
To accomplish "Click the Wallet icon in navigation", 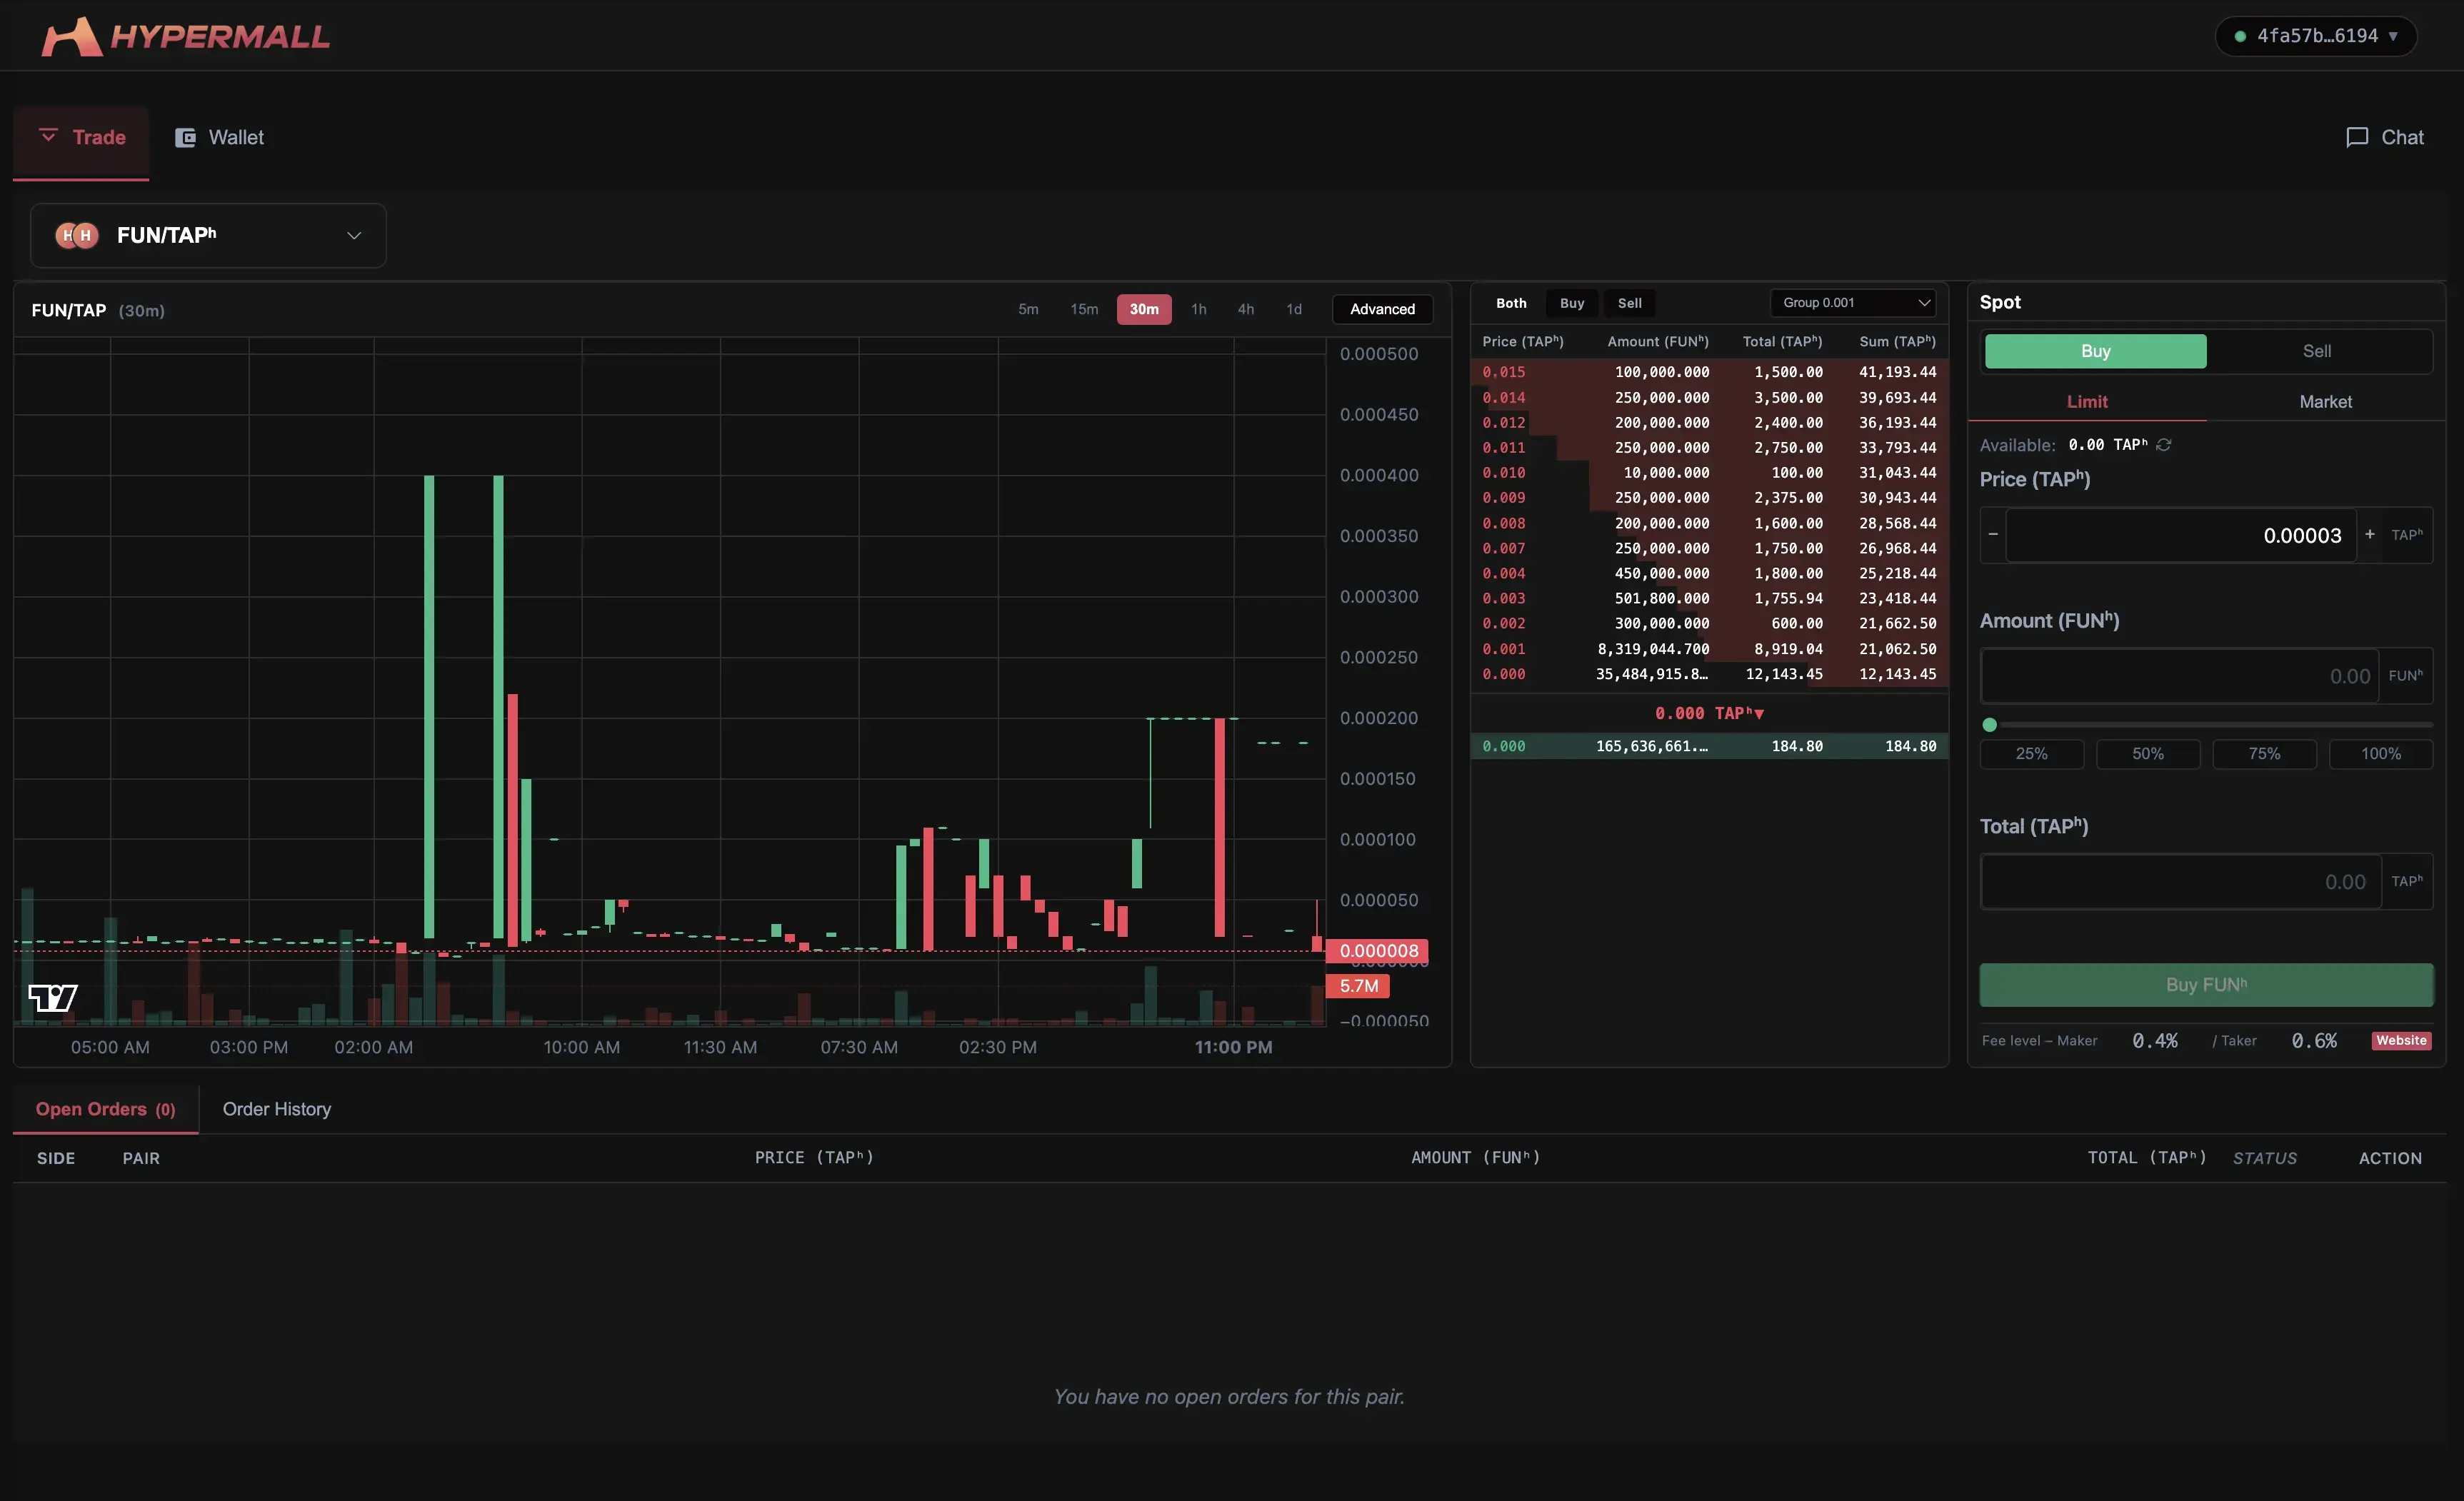I will [x=185, y=138].
